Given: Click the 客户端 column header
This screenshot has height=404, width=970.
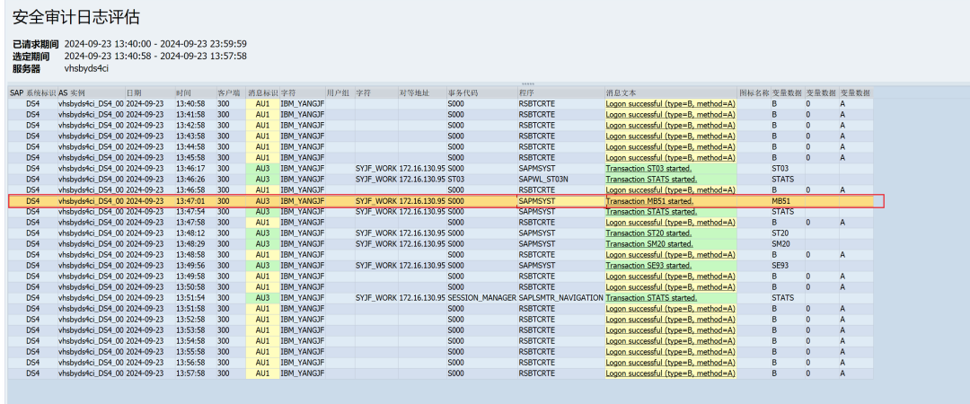Looking at the screenshot, I should (x=229, y=92).
